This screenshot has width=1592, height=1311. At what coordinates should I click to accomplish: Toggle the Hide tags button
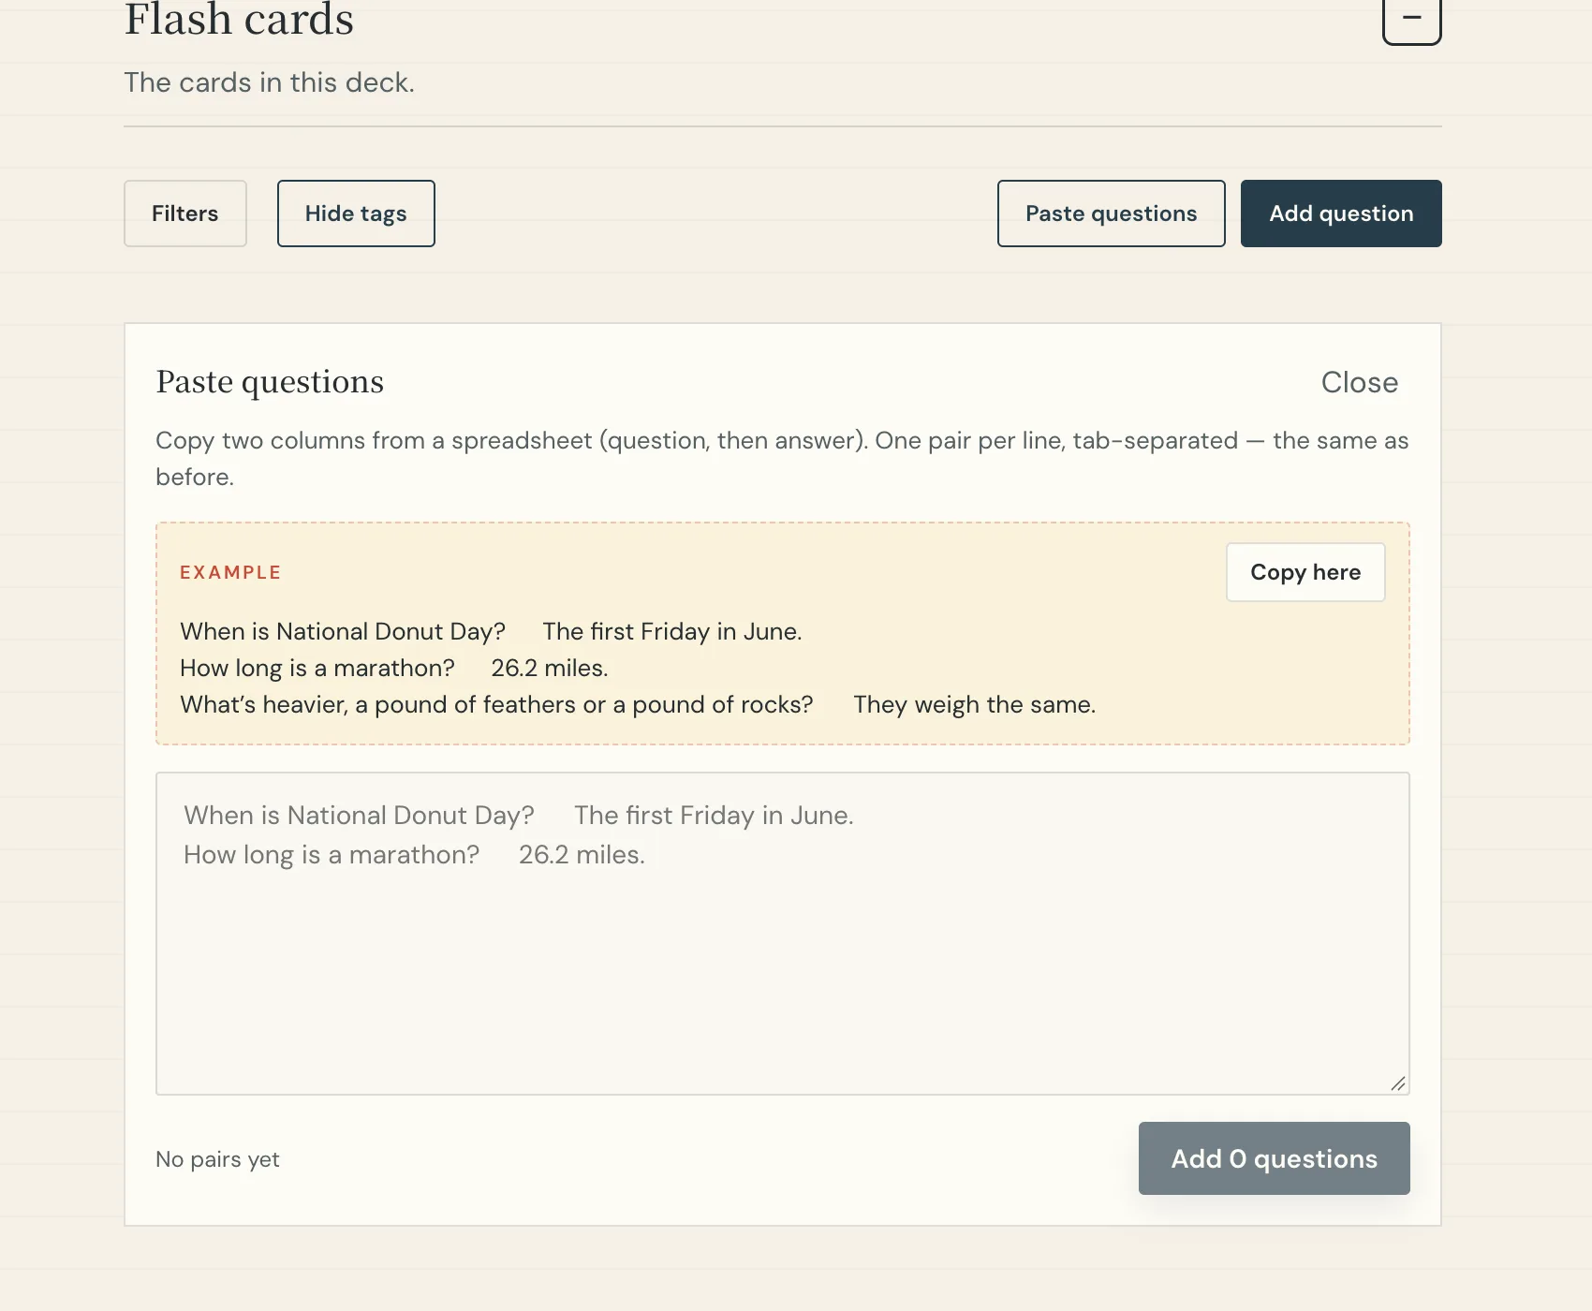pos(356,214)
